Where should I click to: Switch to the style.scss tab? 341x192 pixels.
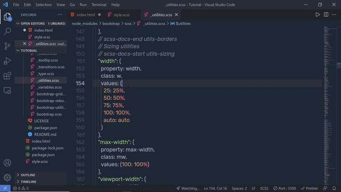(x=121, y=15)
